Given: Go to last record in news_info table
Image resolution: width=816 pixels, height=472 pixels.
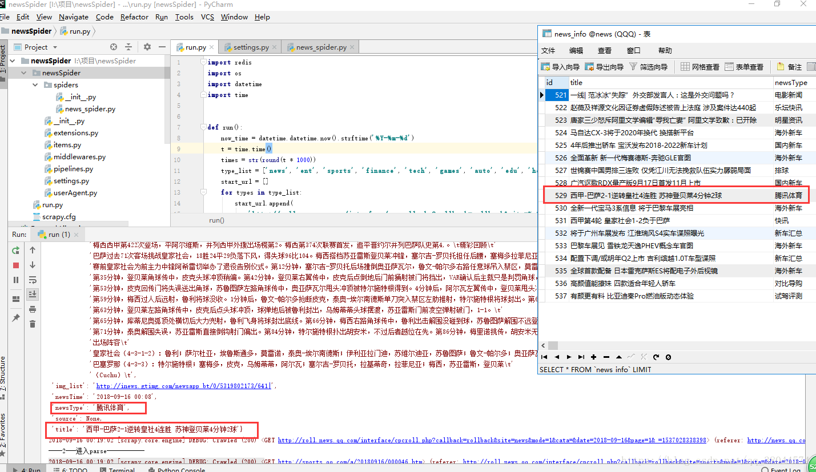Looking at the screenshot, I should pos(581,357).
